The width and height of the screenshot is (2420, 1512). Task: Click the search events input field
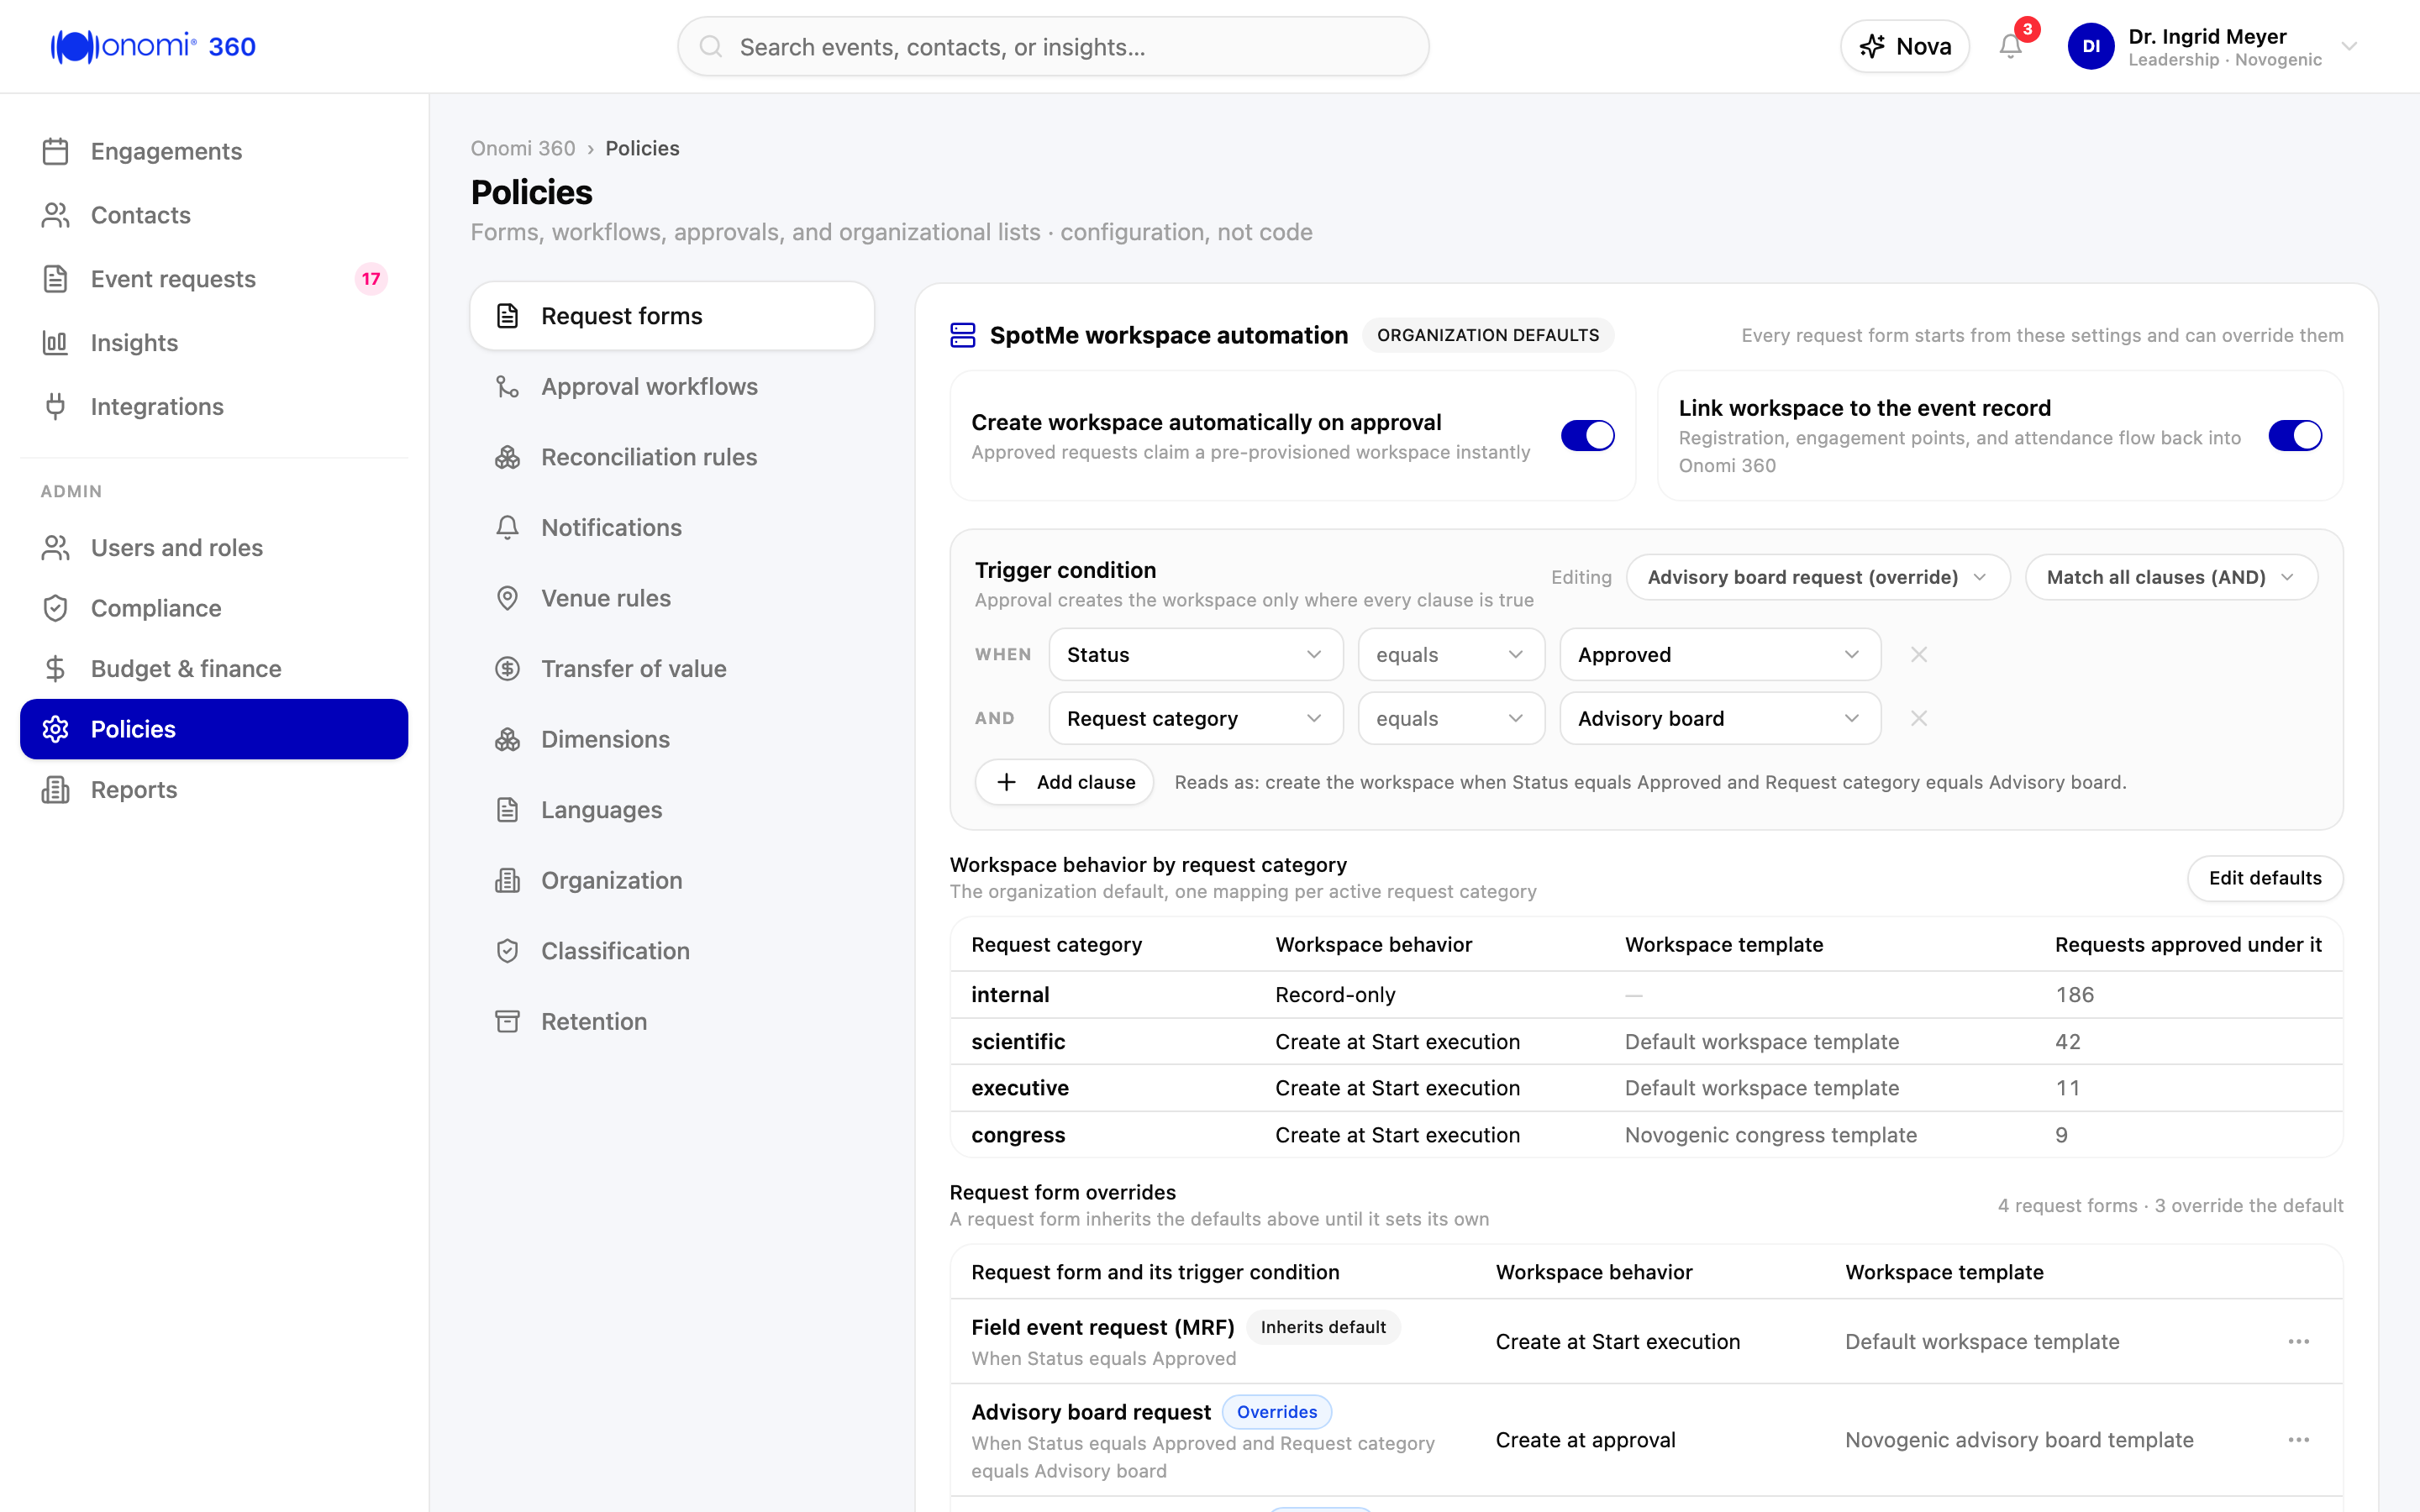1053,46
